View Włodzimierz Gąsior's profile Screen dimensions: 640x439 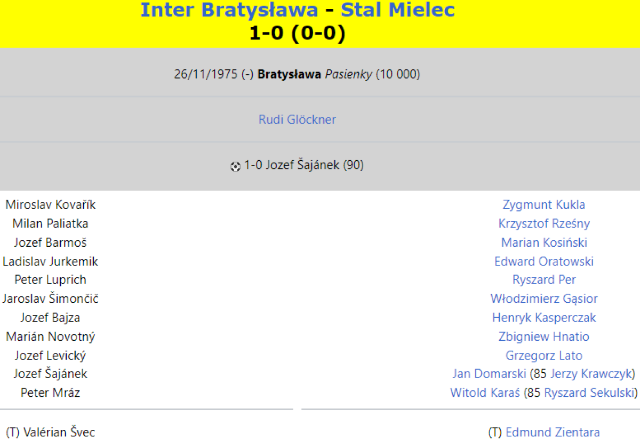pyautogui.click(x=543, y=299)
